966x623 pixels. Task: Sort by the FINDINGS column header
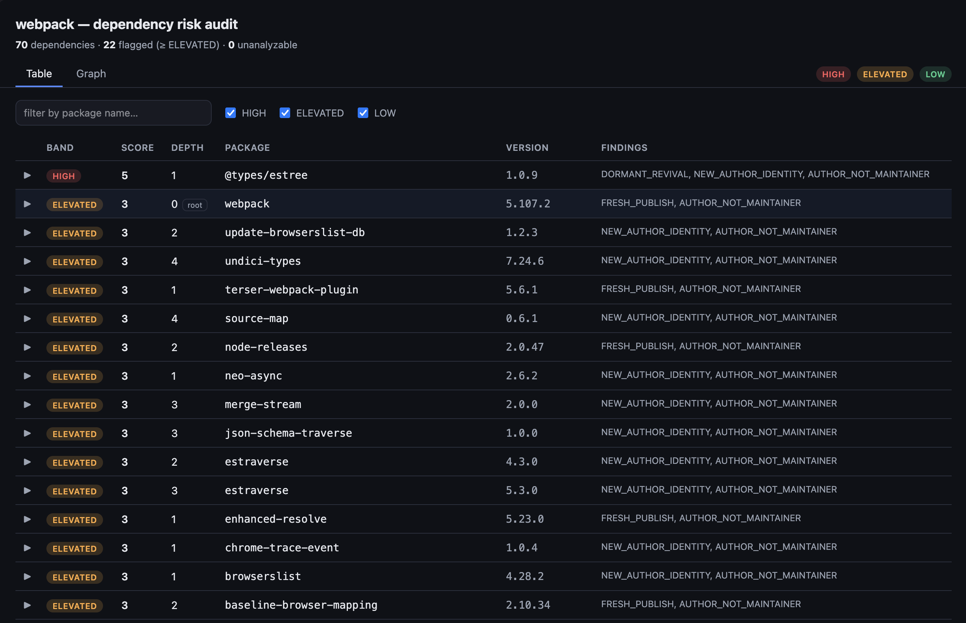pos(624,148)
